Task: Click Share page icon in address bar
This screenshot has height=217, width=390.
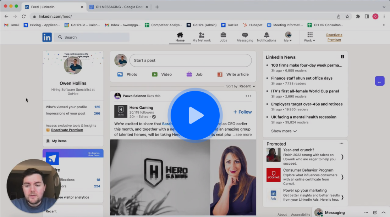Action: point(339,16)
